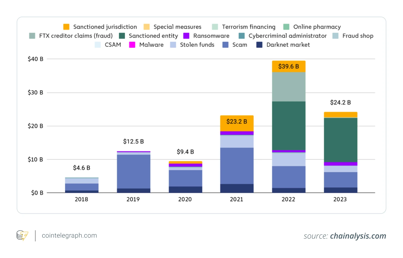Viewport: 403px width, 258px height.
Task: Click the CSAM legend swatch
Action: point(98,45)
